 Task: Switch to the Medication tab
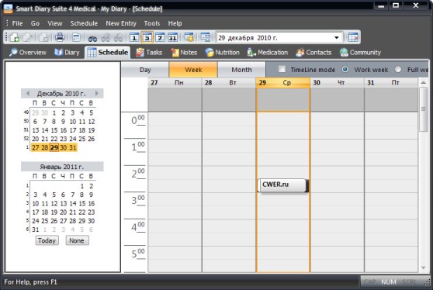[268, 52]
